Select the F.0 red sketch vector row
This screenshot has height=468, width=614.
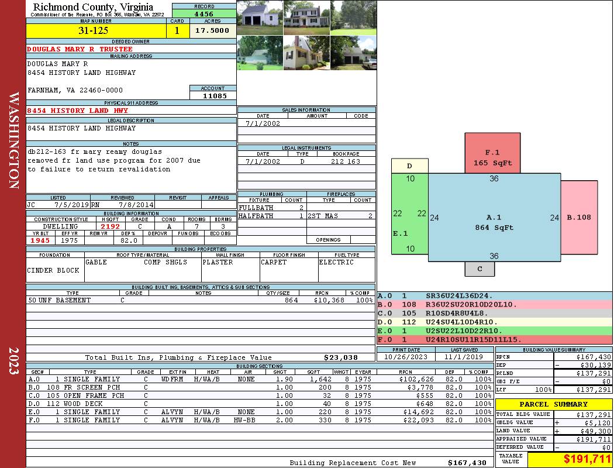495,339
